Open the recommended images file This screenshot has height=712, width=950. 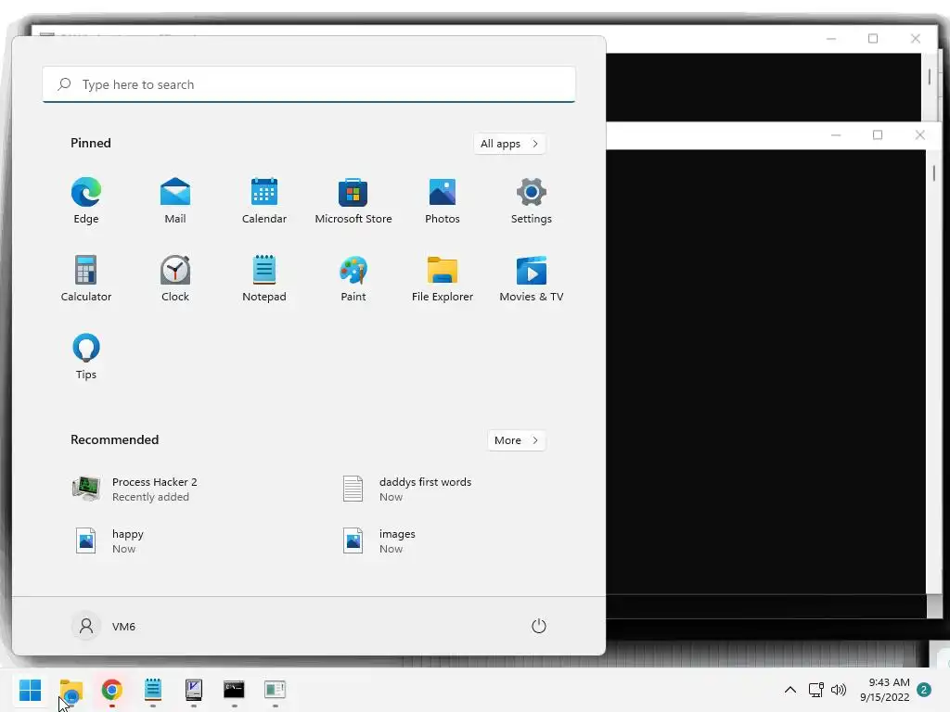pos(379,541)
